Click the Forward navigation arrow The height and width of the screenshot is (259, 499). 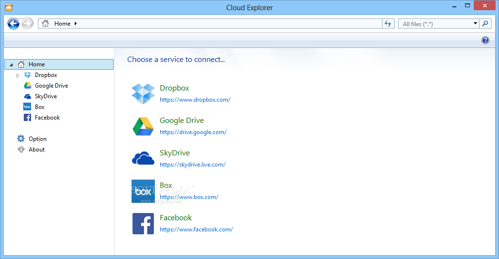tap(27, 24)
